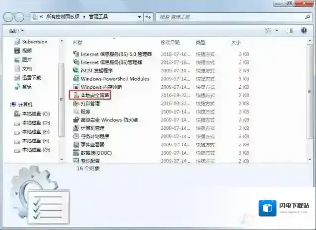Screen dimensions: 316x230
Task: Select the 事件查看器 (Event Viewer) item
Action: pyautogui.click(x=93, y=144)
